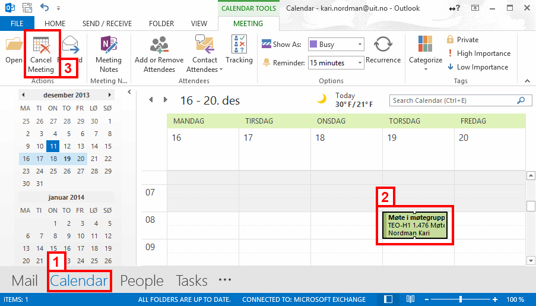Click the Undo arrow in title bar

pos(45,8)
